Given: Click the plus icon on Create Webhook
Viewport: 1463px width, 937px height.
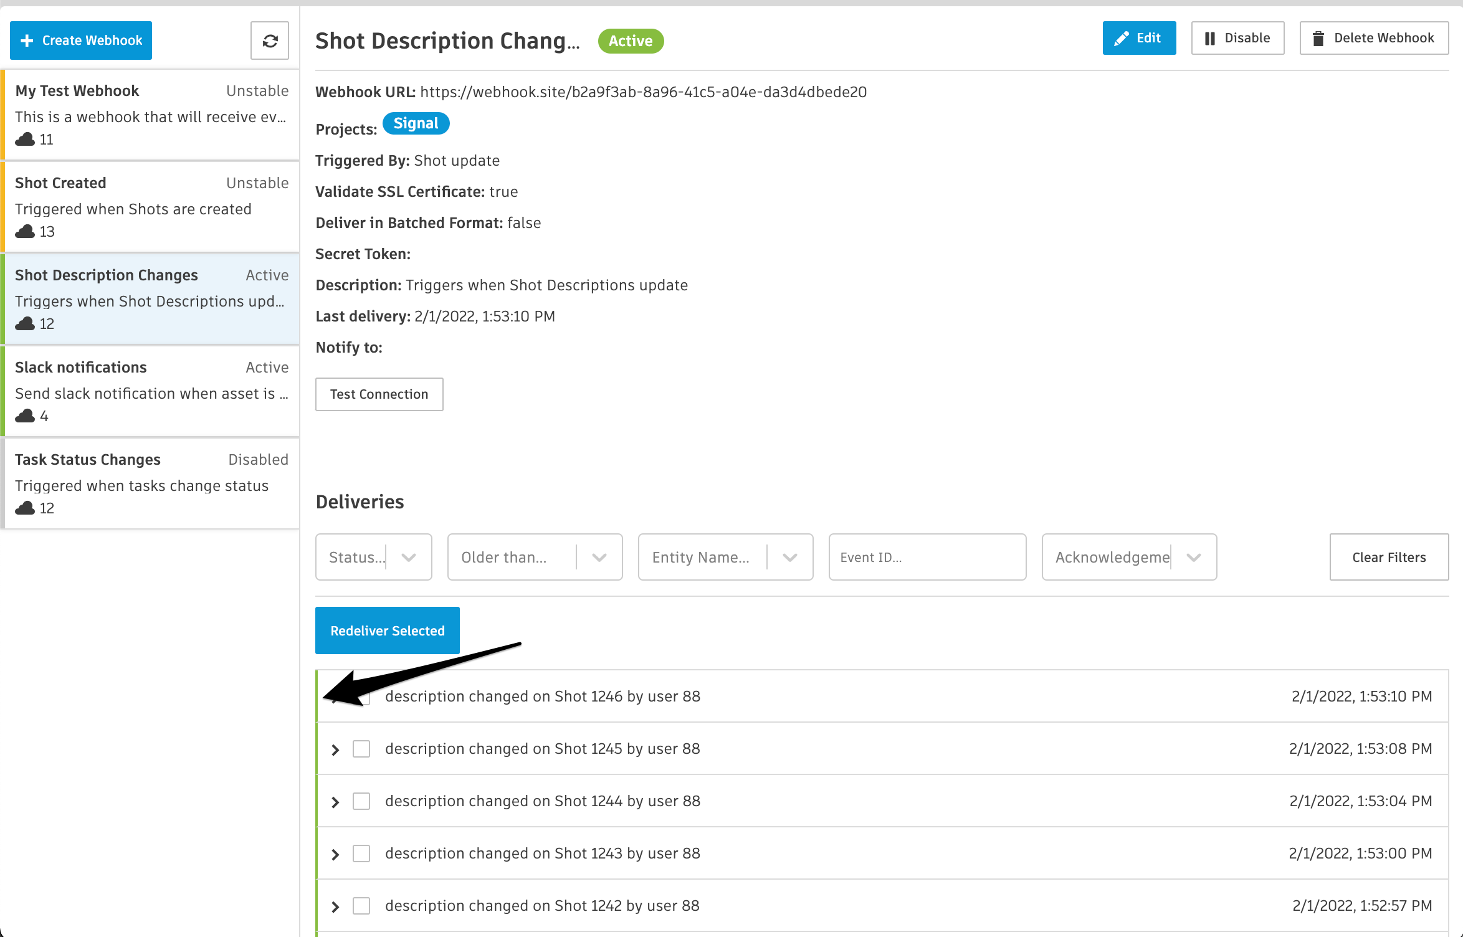Looking at the screenshot, I should point(27,41).
